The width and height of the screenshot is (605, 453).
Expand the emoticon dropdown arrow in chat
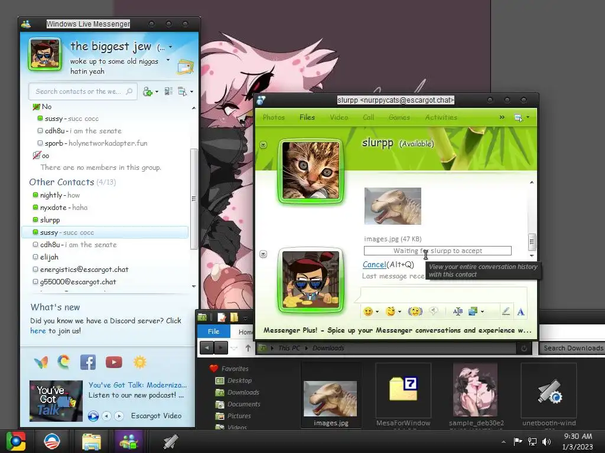[377, 311]
